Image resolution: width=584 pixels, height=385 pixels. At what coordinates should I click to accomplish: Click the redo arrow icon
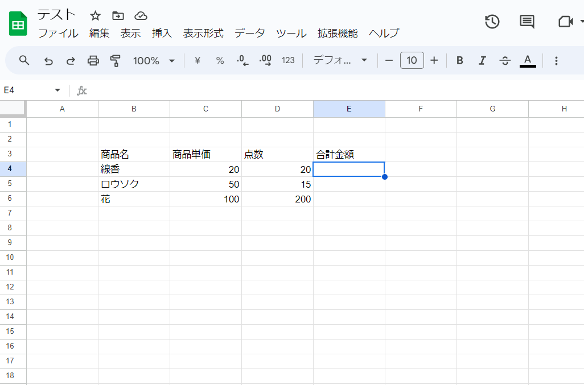click(x=71, y=60)
